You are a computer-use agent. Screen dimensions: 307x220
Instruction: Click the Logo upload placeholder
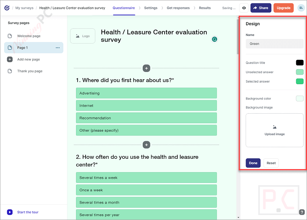[x=83, y=36]
